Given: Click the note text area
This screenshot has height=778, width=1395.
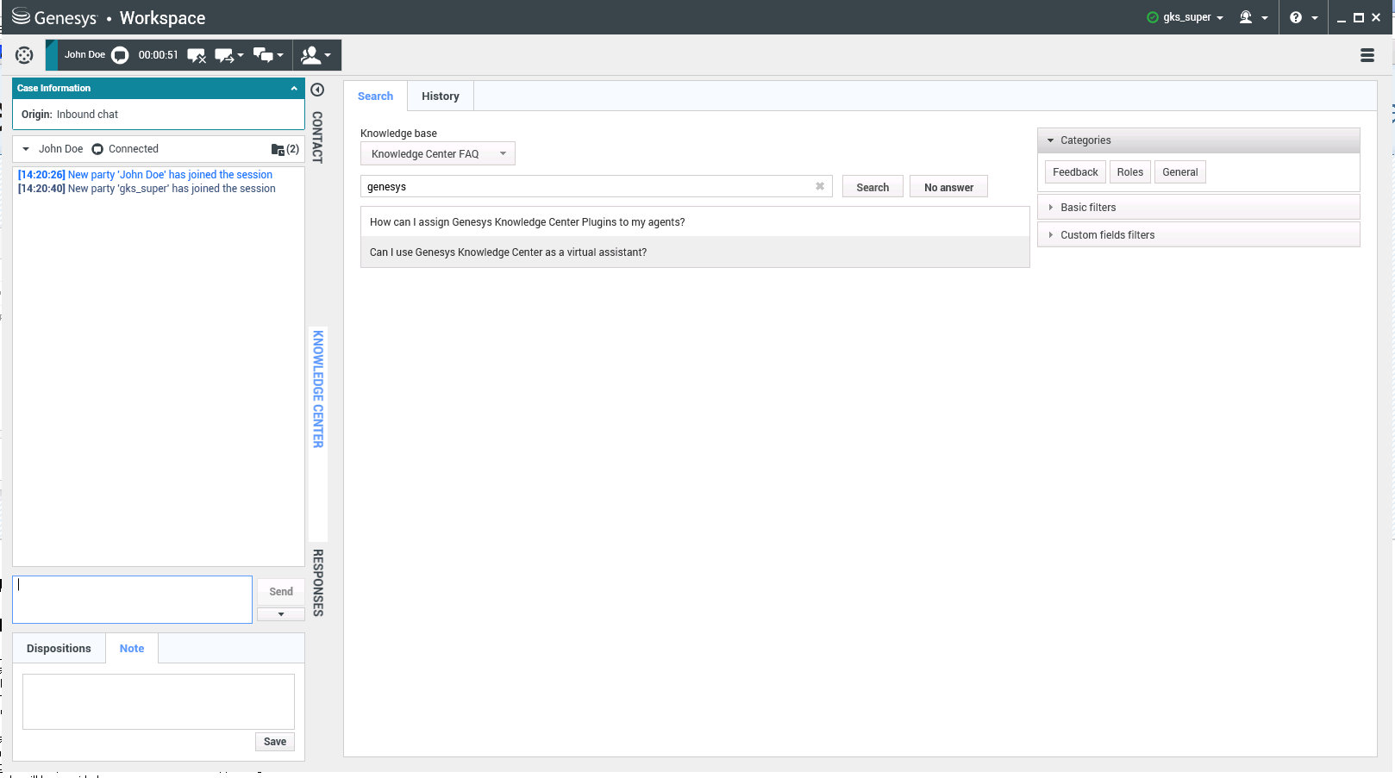Looking at the screenshot, I should pos(159,701).
